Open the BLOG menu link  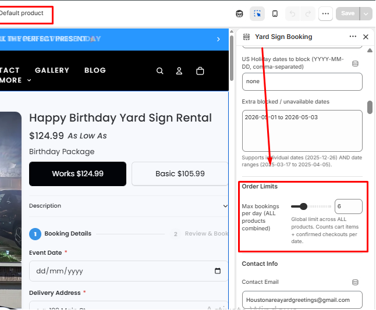(95, 70)
